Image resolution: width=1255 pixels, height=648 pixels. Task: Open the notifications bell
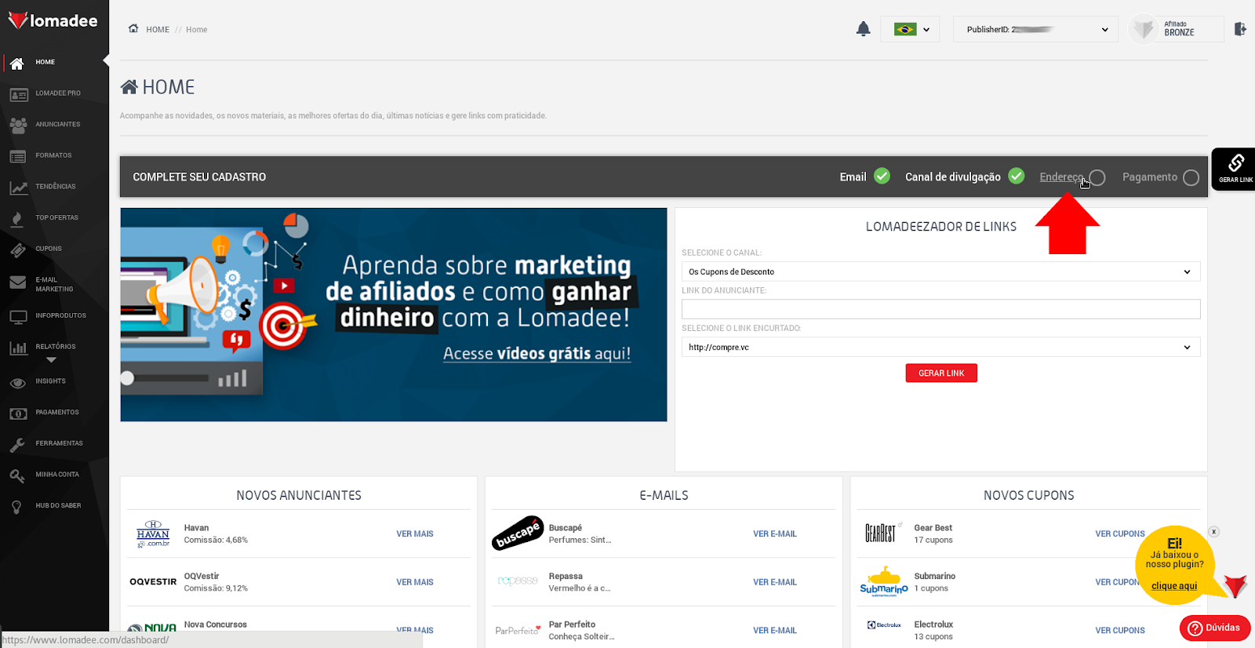click(863, 29)
